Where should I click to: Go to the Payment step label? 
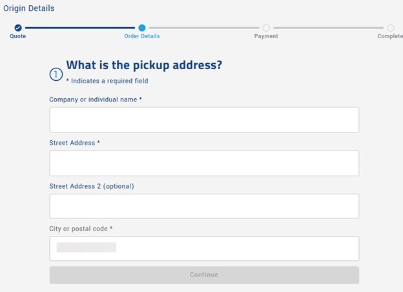[x=266, y=36]
